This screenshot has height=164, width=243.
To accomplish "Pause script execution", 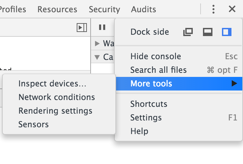I will click(x=101, y=27).
